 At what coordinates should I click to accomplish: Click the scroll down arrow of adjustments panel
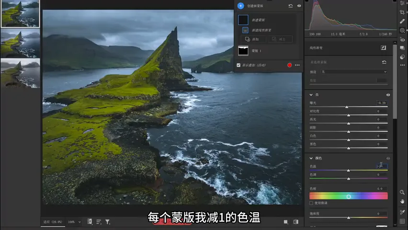tap(395, 224)
